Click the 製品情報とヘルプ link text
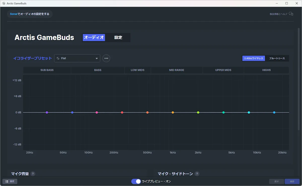 click(x=278, y=14)
